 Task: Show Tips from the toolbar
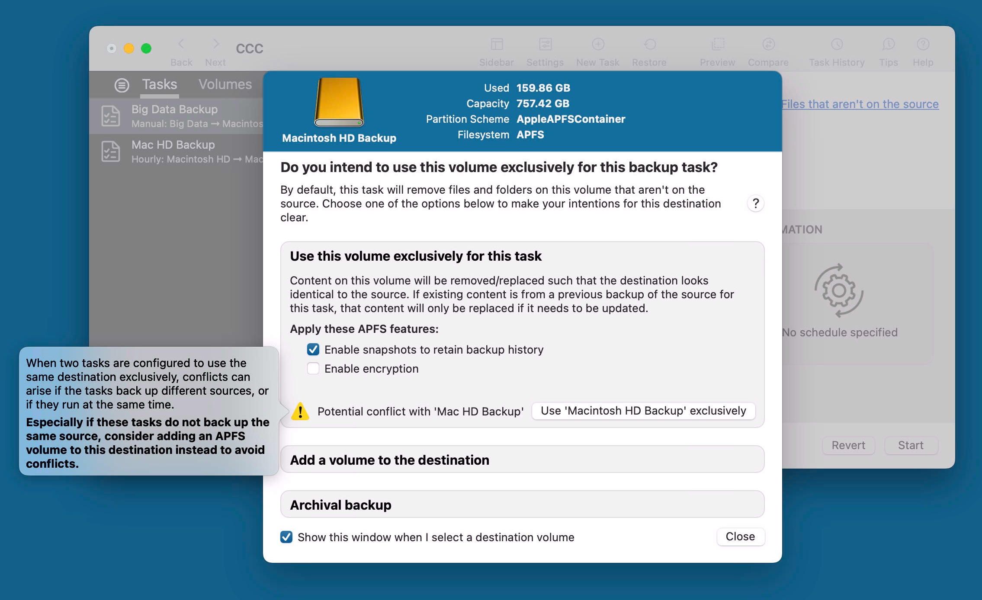click(889, 44)
